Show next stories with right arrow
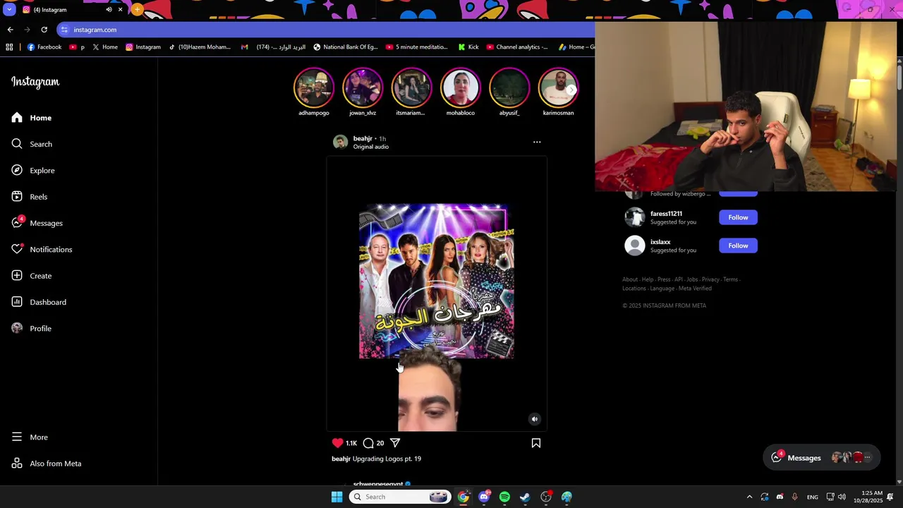Image resolution: width=903 pixels, height=508 pixels. 571,90
